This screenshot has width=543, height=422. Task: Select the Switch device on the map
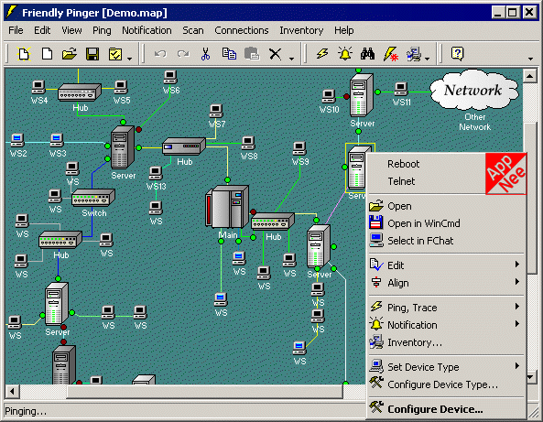point(92,198)
